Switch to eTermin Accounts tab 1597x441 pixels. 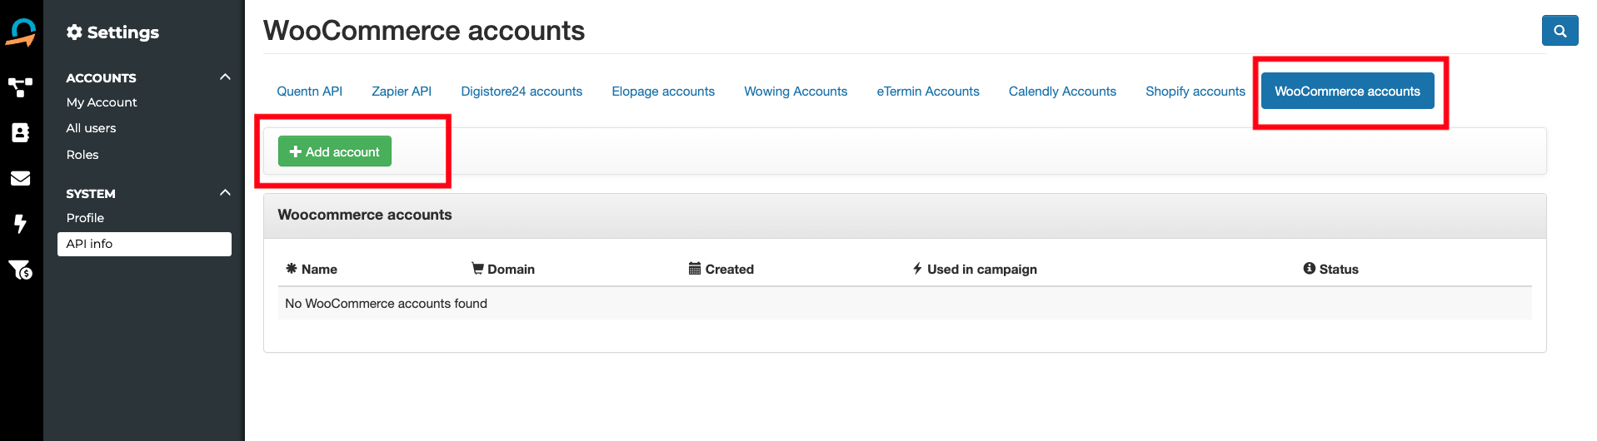click(x=928, y=91)
